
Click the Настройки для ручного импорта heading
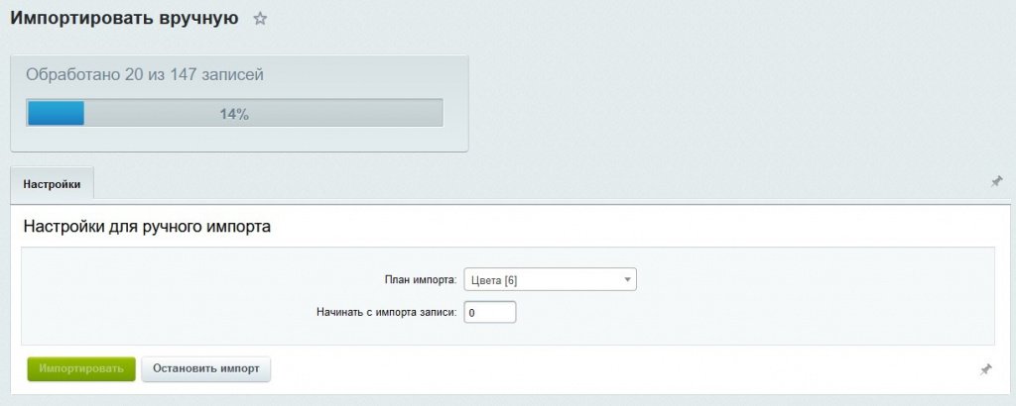point(147,227)
